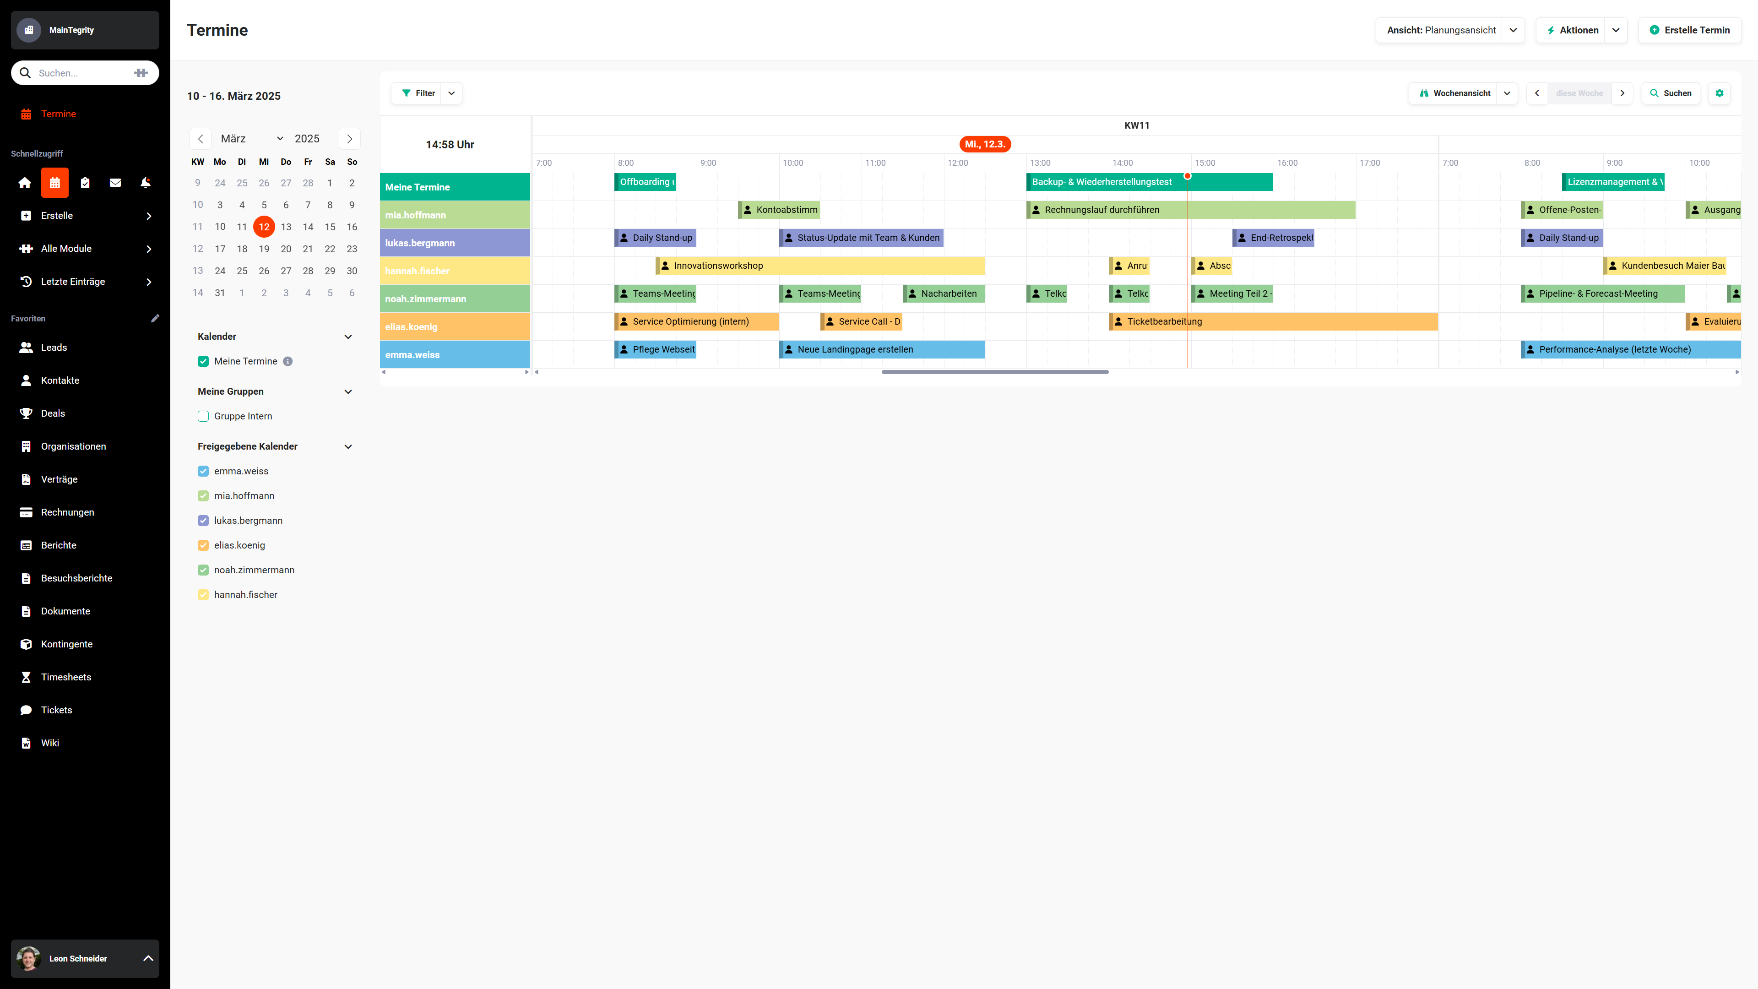Open the mail envelope quick-access icon

click(x=115, y=183)
